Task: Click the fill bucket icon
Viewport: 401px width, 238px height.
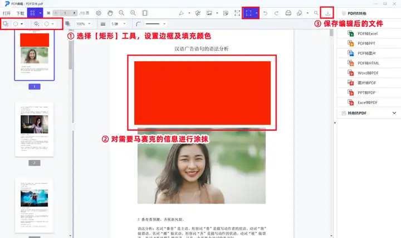Action: point(36,24)
